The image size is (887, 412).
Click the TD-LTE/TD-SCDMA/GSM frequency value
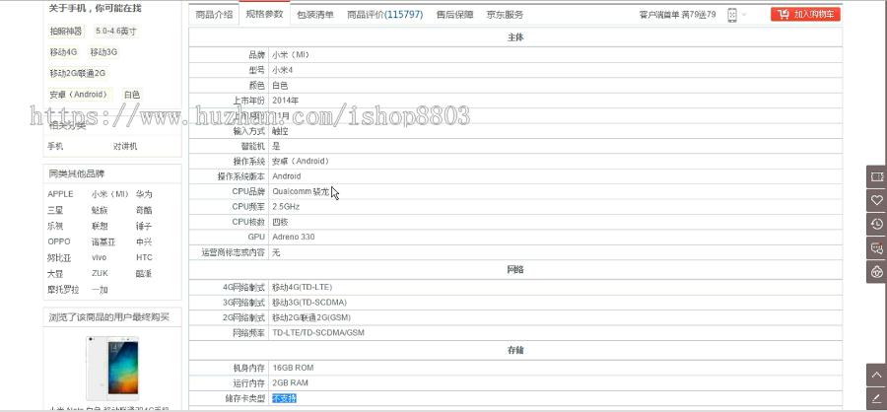pos(318,332)
